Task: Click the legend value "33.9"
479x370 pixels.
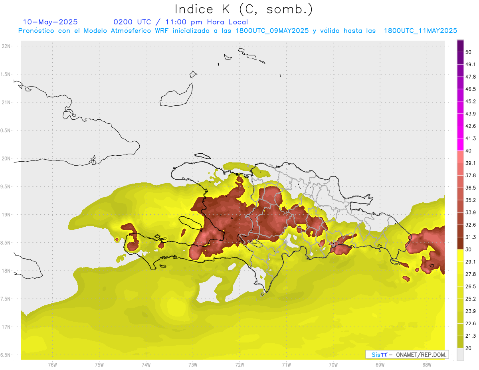Action: point(470,212)
